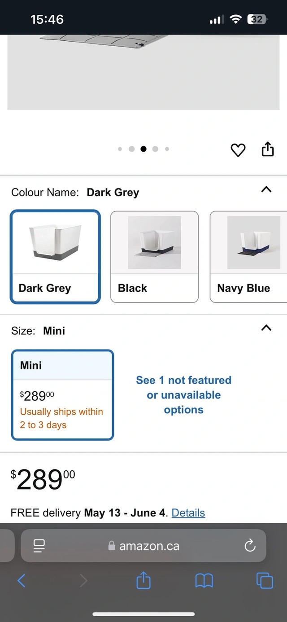
Task: Open the delivery Details link
Action: 188,512
